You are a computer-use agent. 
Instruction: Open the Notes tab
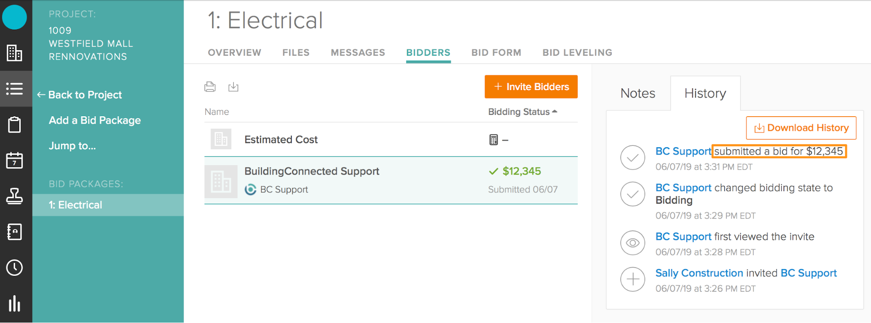[637, 93]
